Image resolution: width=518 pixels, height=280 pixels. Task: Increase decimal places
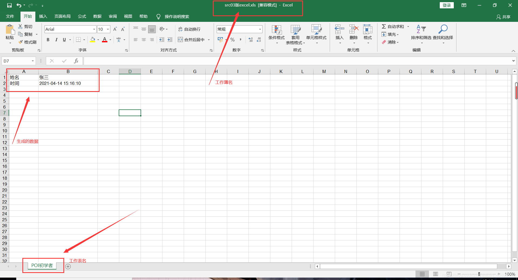[x=251, y=40]
